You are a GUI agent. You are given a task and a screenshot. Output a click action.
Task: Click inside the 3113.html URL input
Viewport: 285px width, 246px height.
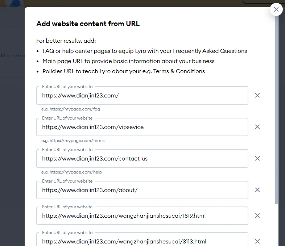click(x=142, y=239)
